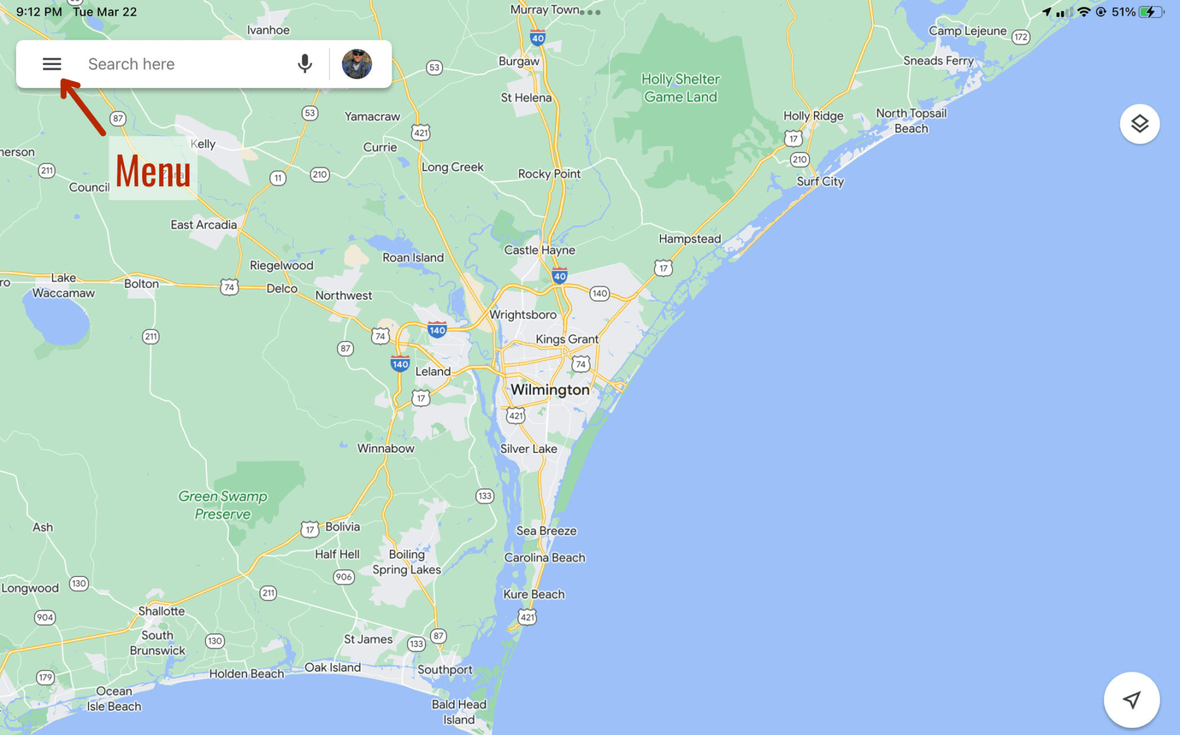Viewport: 1180px width, 735px height.
Task: Open the account profile picture
Action: 357,64
